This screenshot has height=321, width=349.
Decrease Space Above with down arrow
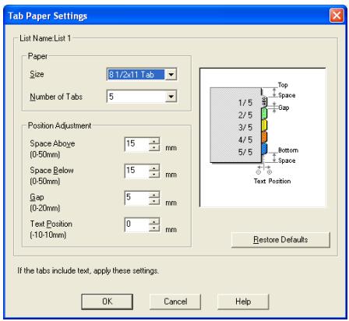coord(154,148)
